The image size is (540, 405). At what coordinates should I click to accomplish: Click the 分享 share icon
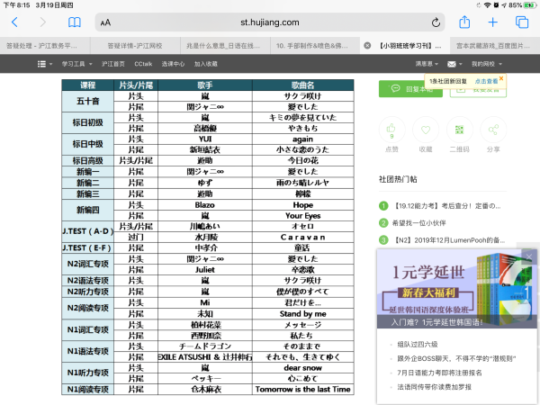click(493, 130)
